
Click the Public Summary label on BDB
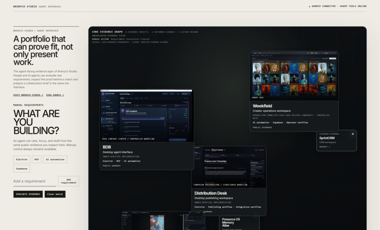(x=111, y=166)
